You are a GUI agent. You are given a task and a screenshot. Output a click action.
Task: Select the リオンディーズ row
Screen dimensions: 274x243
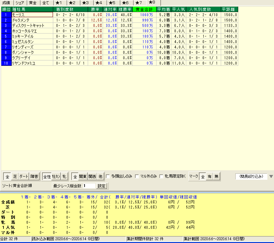[119, 47]
